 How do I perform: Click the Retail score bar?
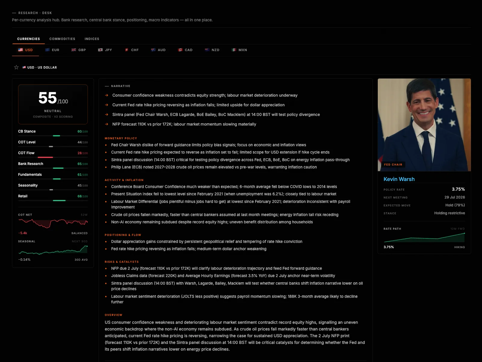click(x=53, y=201)
